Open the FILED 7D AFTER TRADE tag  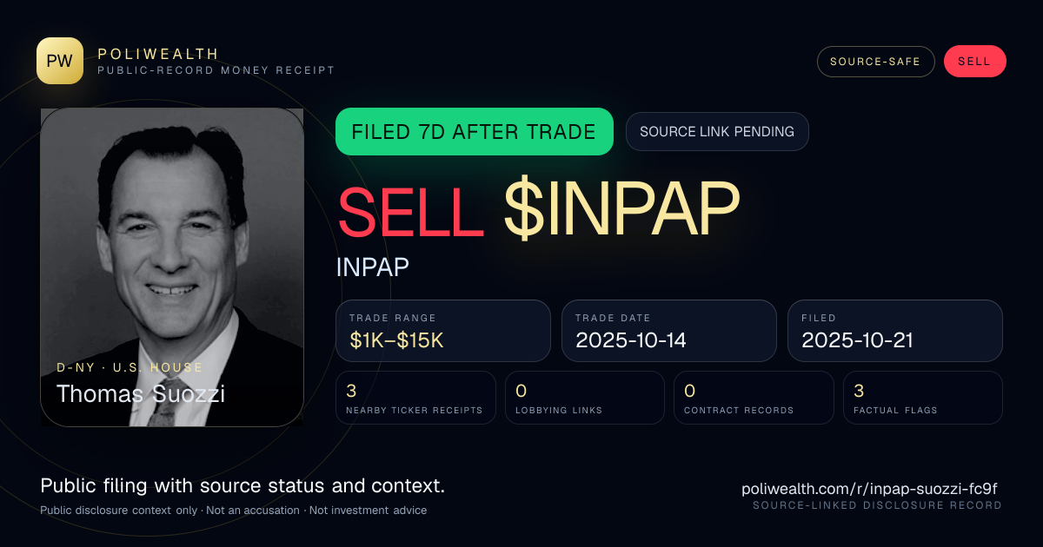pyautogui.click(x=475, y=132)
